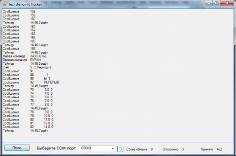The image size is (236, 156).
Task: Click the refresh COM ports icon
Action: pos(120,149)
